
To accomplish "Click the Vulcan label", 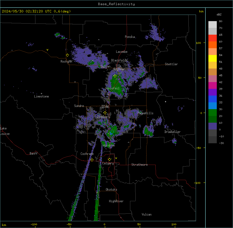I will coord(147,214).
